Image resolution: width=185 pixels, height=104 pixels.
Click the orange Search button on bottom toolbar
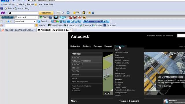(40, 25)
